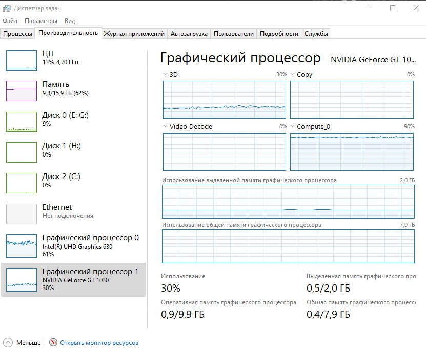Click the 9,8/15,9 ГБ (62%) memory text
Viewport: 426px width, 354px height.
[66, 93]
